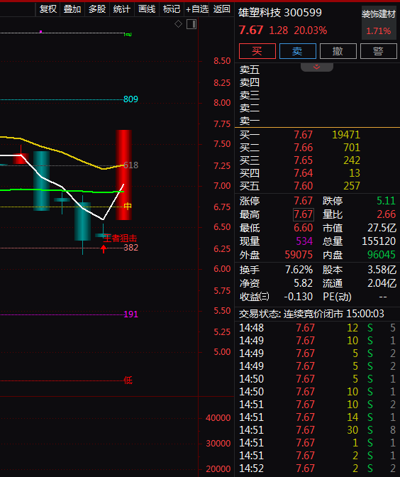Click the 外盘 value 59075

pos(299,255)
